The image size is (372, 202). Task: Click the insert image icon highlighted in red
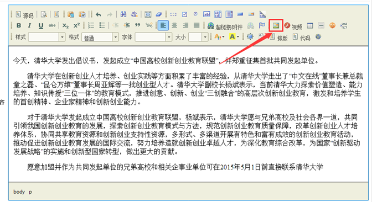pos(276,25)
